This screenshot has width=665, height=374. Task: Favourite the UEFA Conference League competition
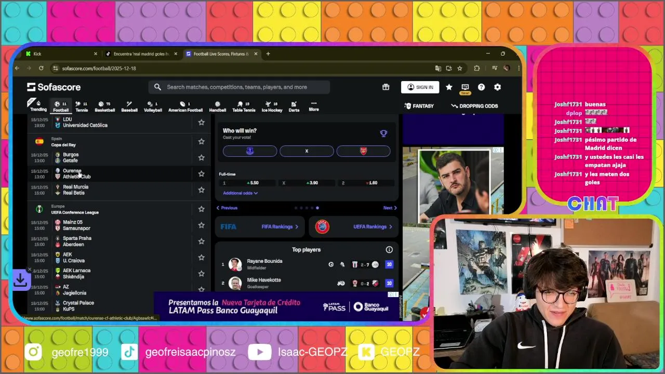pos(201,209)
